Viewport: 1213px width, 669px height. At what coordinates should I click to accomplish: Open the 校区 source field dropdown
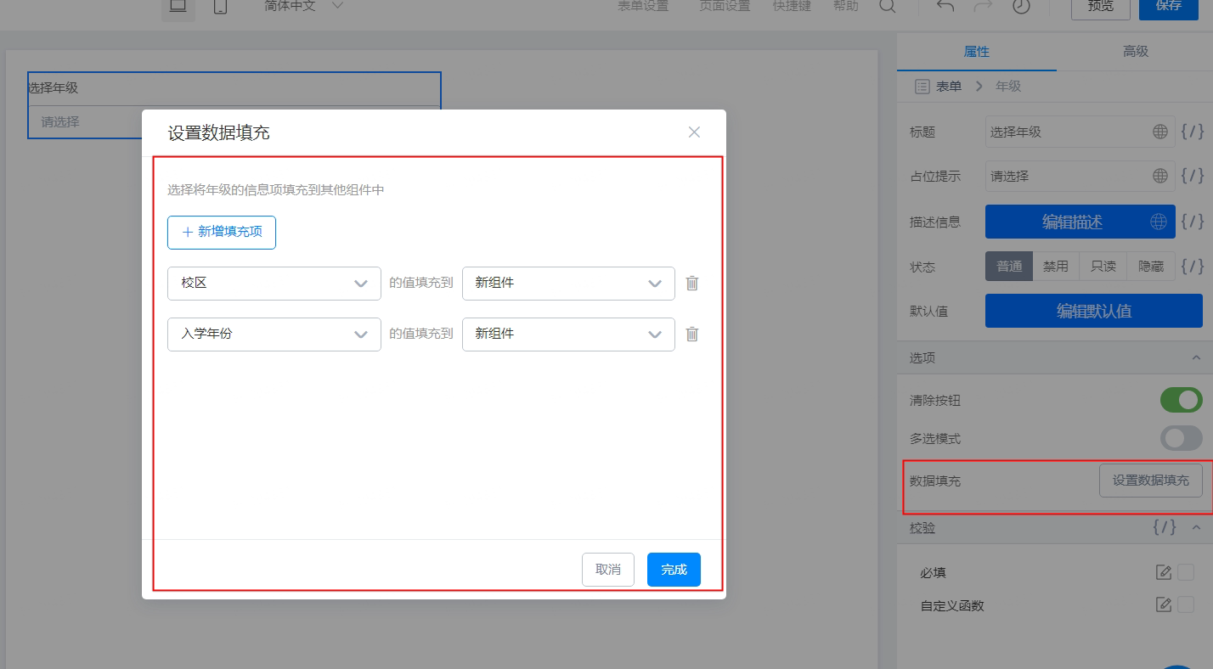pos(274,283)
